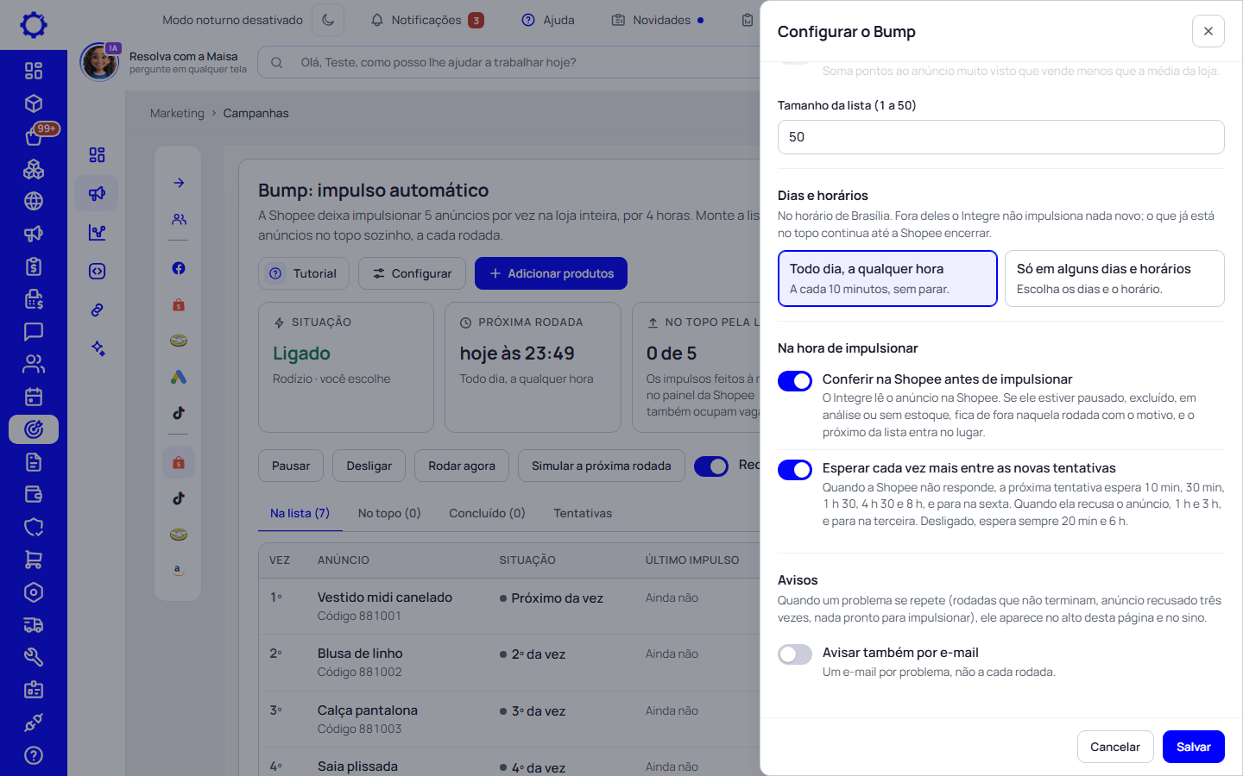Open the Tentativas tab

(583, 513)
